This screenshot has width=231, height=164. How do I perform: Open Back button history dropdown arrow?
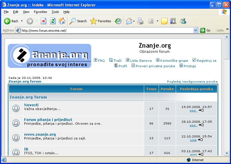coord(22,21)
